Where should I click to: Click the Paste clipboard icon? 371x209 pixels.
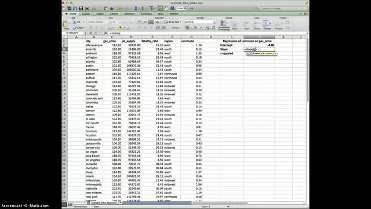[x=66, y=24]
